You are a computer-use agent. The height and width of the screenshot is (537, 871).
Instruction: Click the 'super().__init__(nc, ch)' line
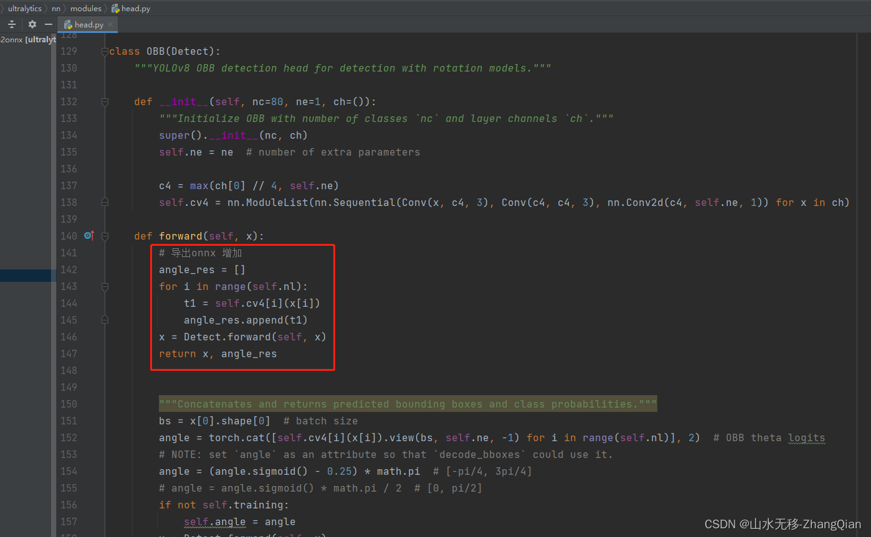[x=234, y=136]
